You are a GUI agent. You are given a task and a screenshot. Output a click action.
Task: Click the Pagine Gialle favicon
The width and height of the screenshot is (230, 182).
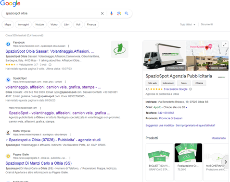point(8,156)
